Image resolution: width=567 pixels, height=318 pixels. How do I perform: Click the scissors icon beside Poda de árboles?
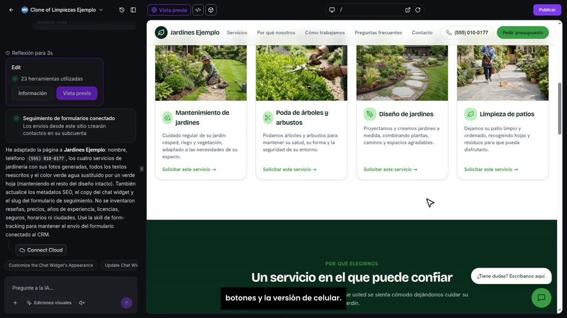(268, 118)
